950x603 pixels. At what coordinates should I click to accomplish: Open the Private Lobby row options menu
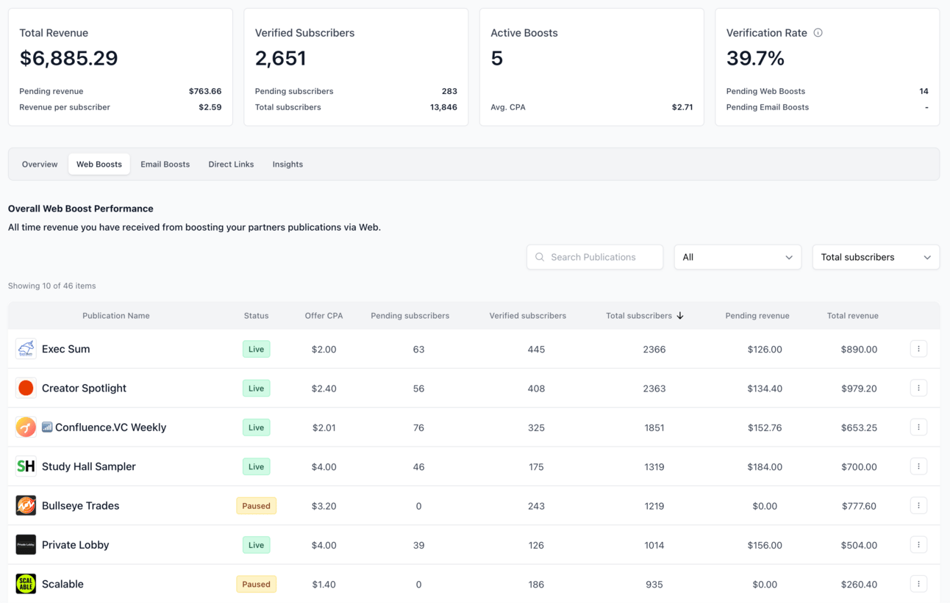[x=918, y=545]
